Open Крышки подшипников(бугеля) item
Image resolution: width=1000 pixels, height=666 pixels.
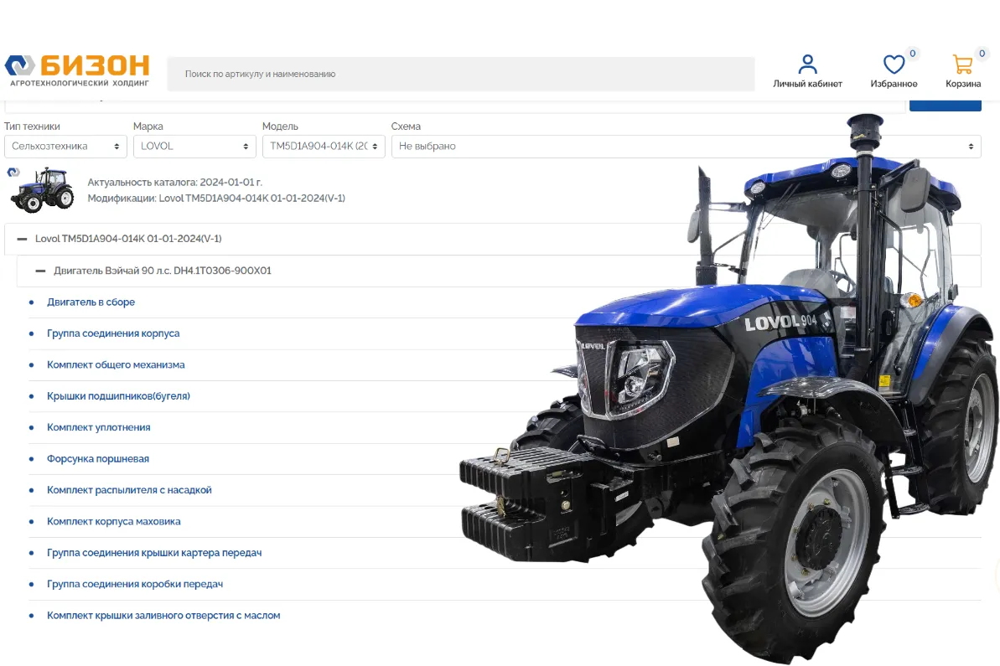click(x=118, y=396)
